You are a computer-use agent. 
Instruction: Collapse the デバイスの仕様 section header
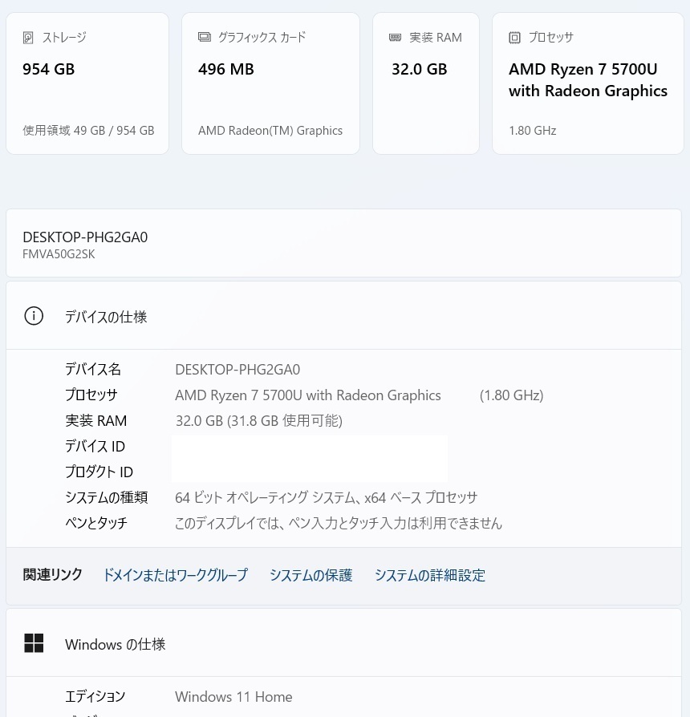343,316
